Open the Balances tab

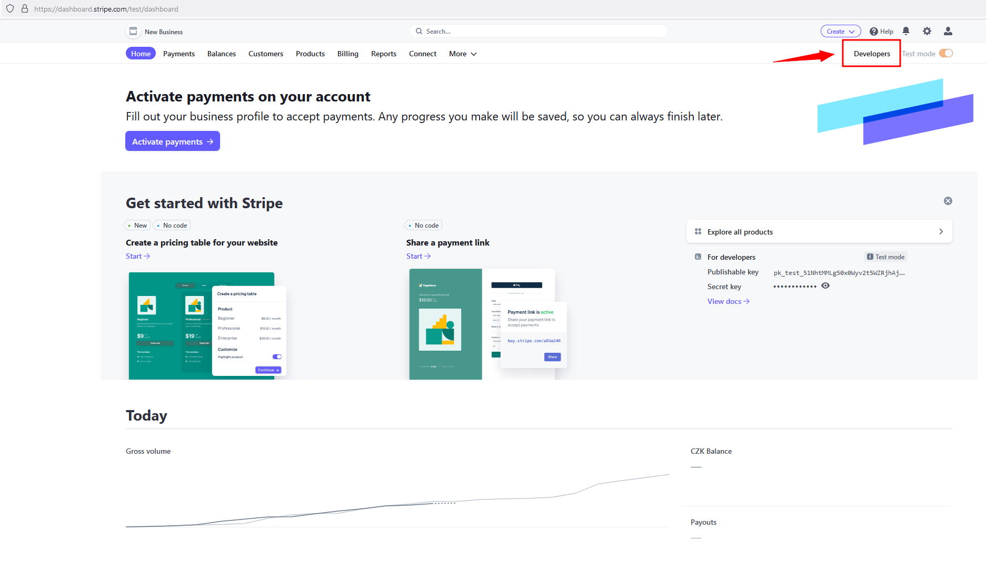222,54
